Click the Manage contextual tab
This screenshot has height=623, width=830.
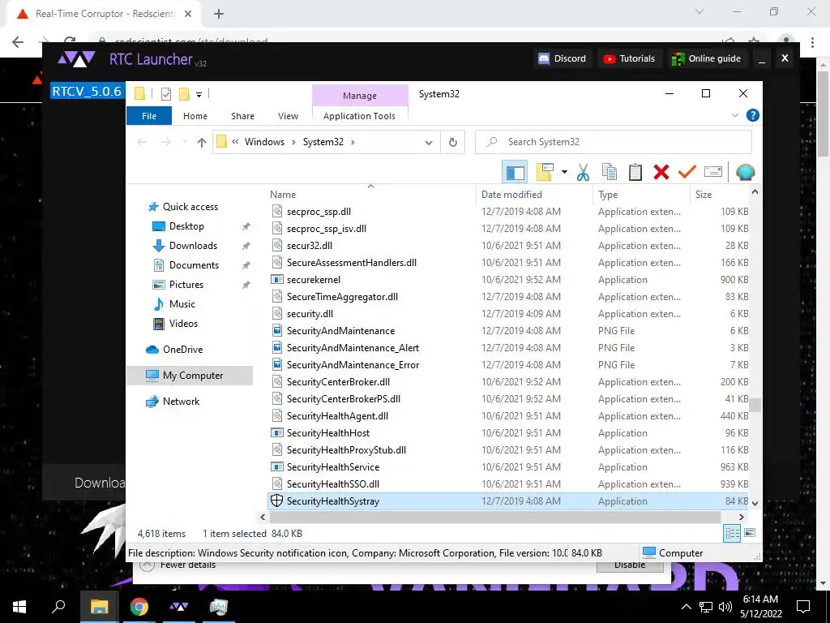[x=360, y=96]
